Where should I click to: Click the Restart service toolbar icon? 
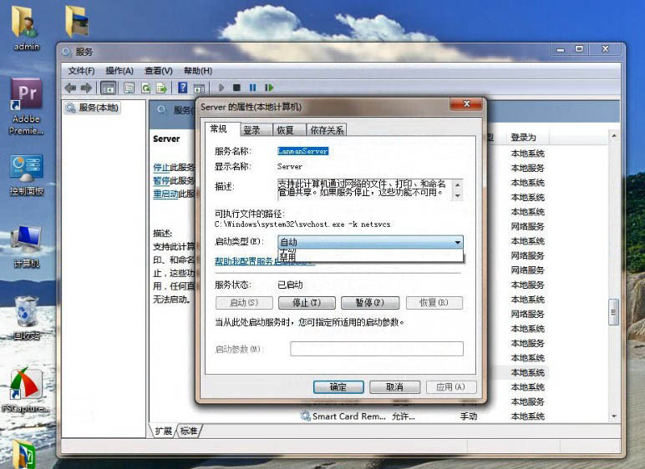[x=269, y=88]
